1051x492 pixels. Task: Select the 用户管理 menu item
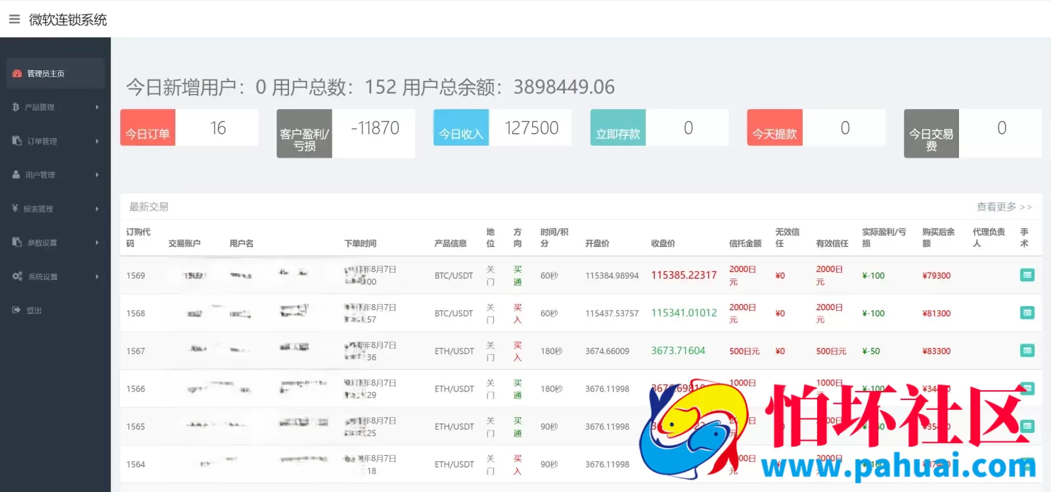[55, 175]
